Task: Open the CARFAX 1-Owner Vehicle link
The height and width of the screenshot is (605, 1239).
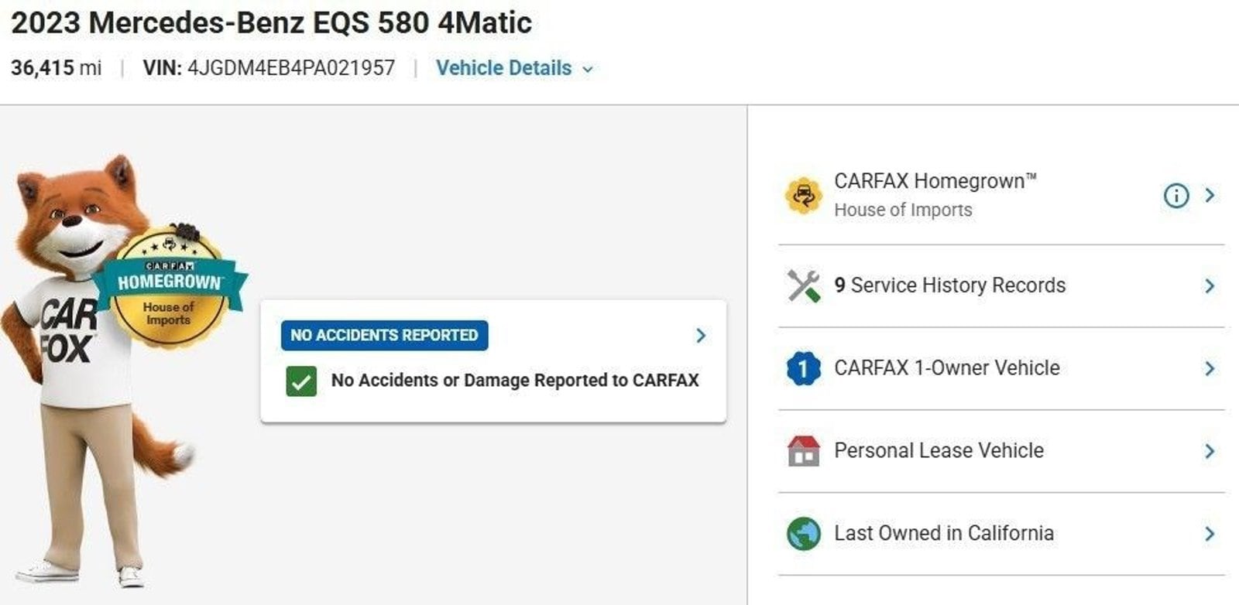Action: click(x=946, y=368)
